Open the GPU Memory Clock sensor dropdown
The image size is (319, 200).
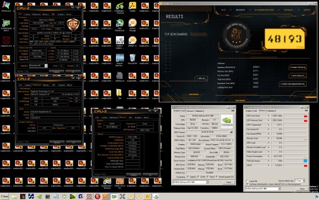pyautogui.click(x=268, y=120)
